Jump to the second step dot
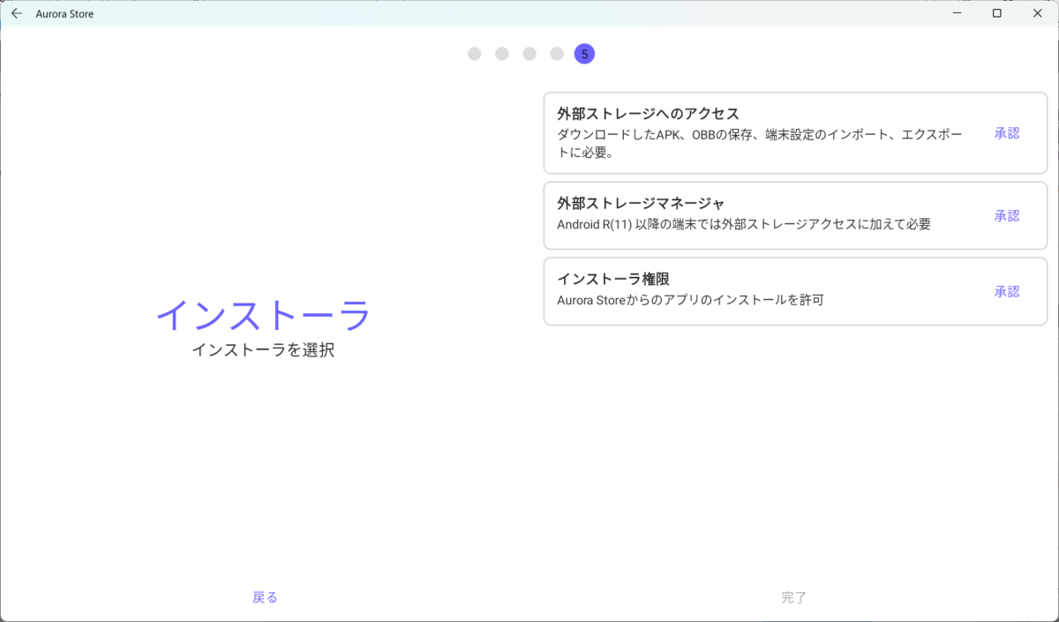 tap(502, 54)
